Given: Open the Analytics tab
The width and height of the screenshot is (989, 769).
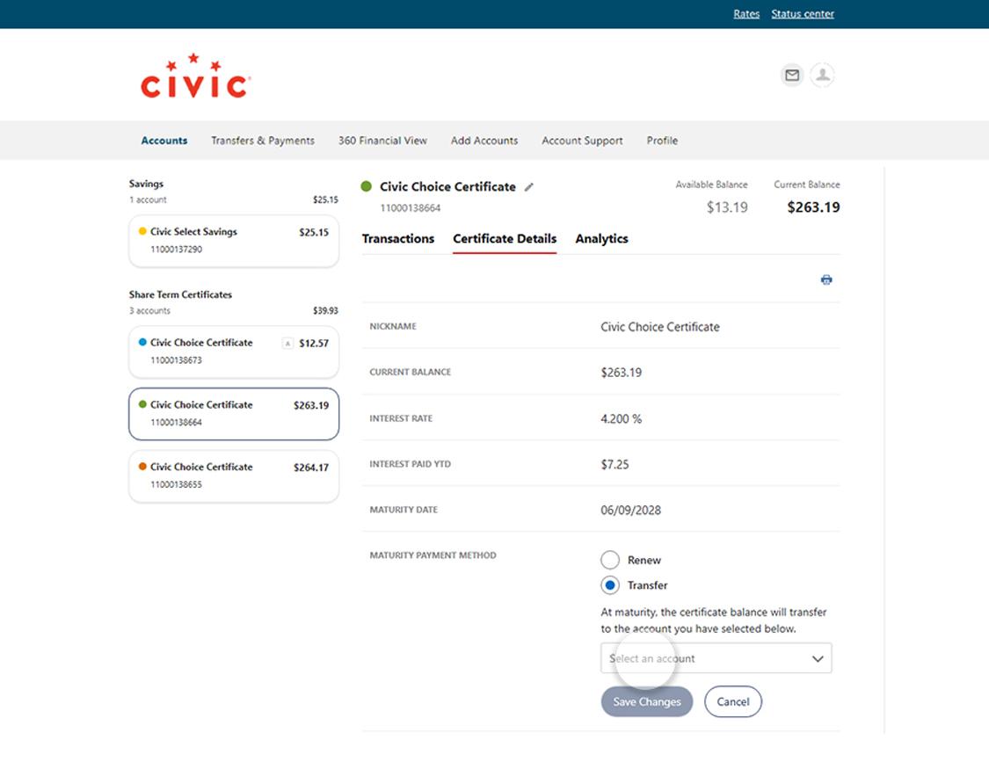Looking at the screenshot, I should pos(601,238).
